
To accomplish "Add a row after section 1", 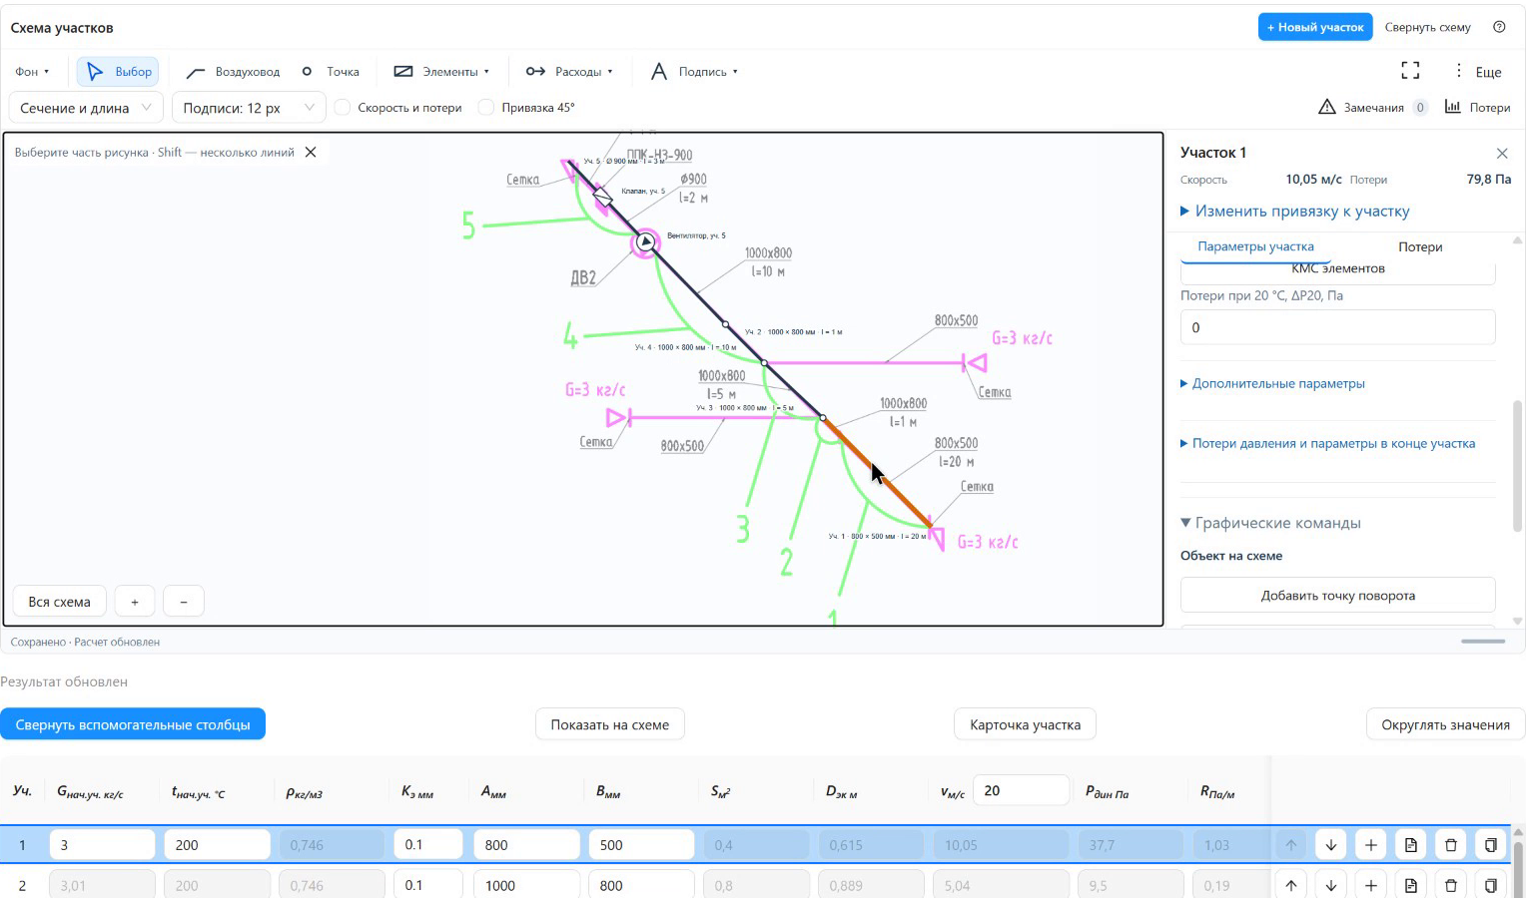I will (x=1371, y=845).
